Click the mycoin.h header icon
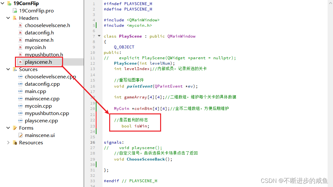The height and width of the screenshot is (187, 333). (x=20, y=47)
